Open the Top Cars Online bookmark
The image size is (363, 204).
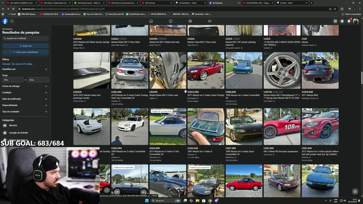point(93,14)
